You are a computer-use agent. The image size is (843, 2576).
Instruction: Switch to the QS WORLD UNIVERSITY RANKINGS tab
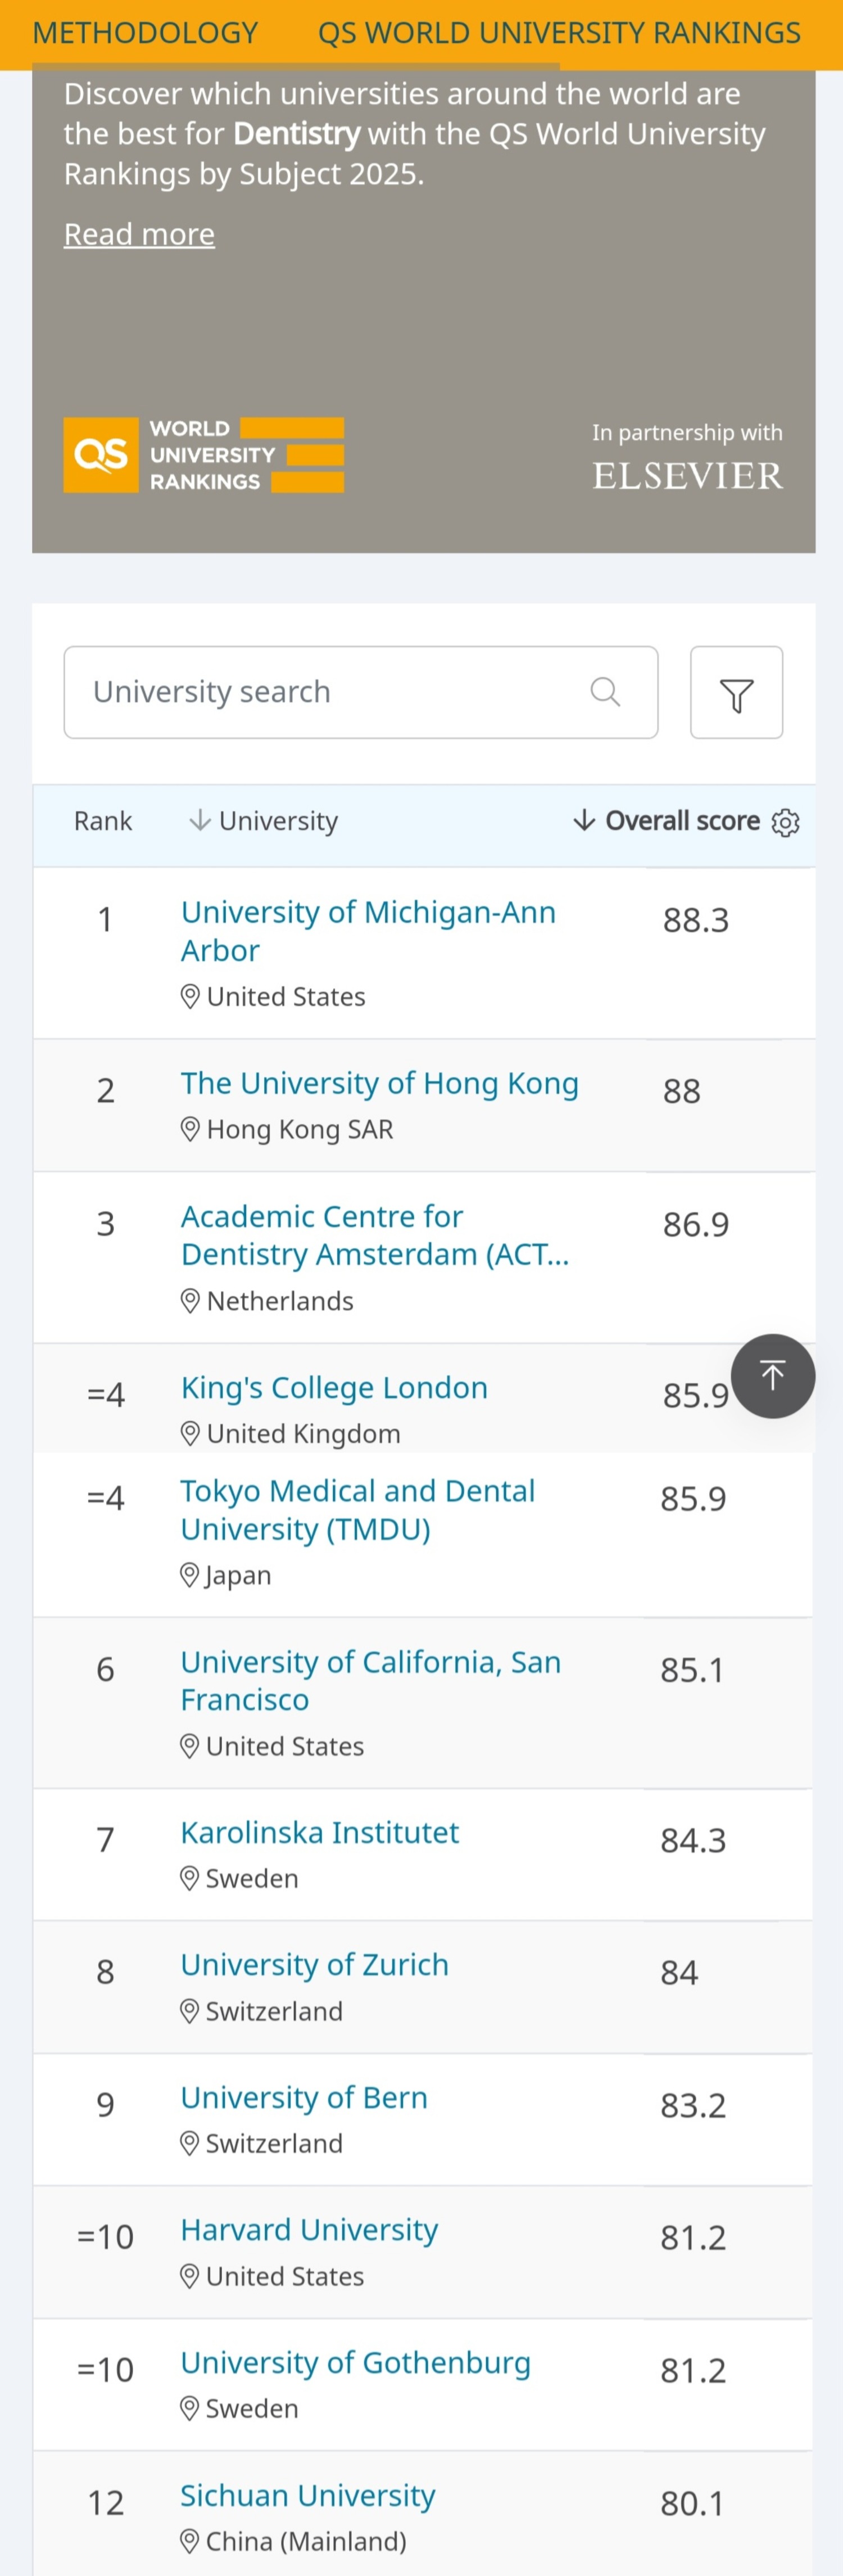[x=558, y=32]
